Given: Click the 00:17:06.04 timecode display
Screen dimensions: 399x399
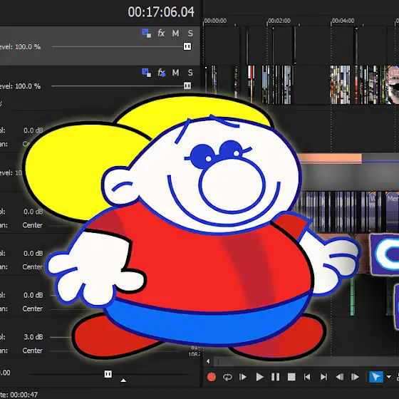Looking at the screenshot, I should pyautogui.click(x=161, y=12).
